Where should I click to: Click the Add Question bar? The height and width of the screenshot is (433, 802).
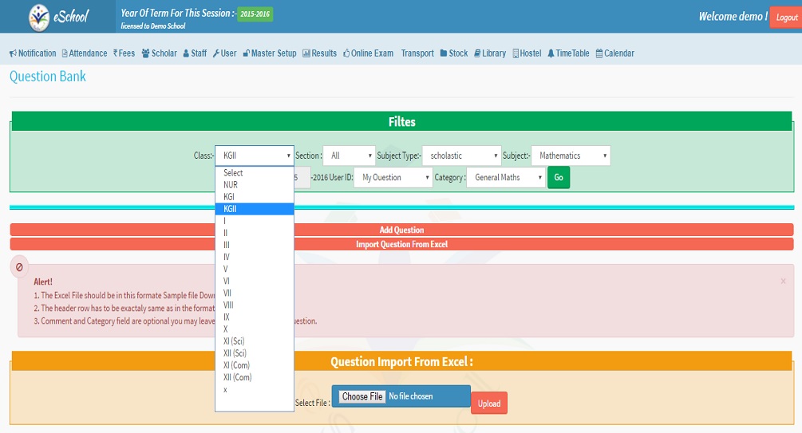401,230
